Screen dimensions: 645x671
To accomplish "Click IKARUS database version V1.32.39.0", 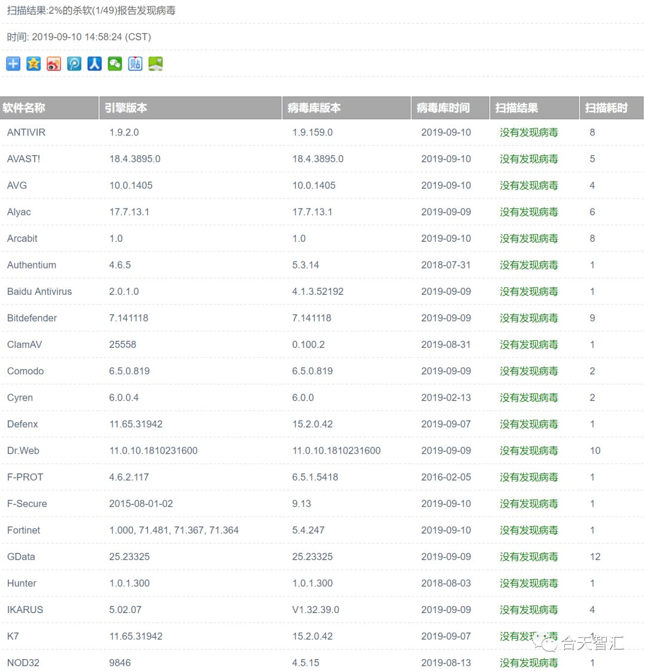I will point(316,610).
